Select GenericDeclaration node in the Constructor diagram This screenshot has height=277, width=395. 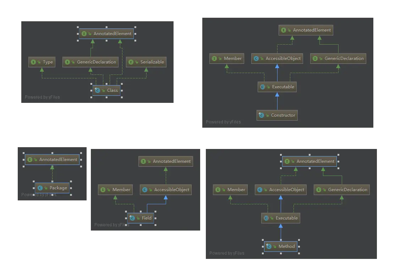(338, 59)
